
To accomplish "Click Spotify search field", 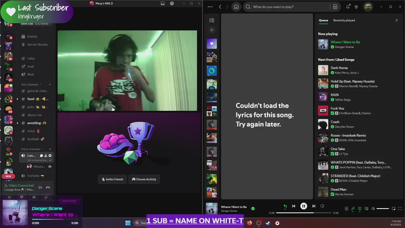I will 288,7.
